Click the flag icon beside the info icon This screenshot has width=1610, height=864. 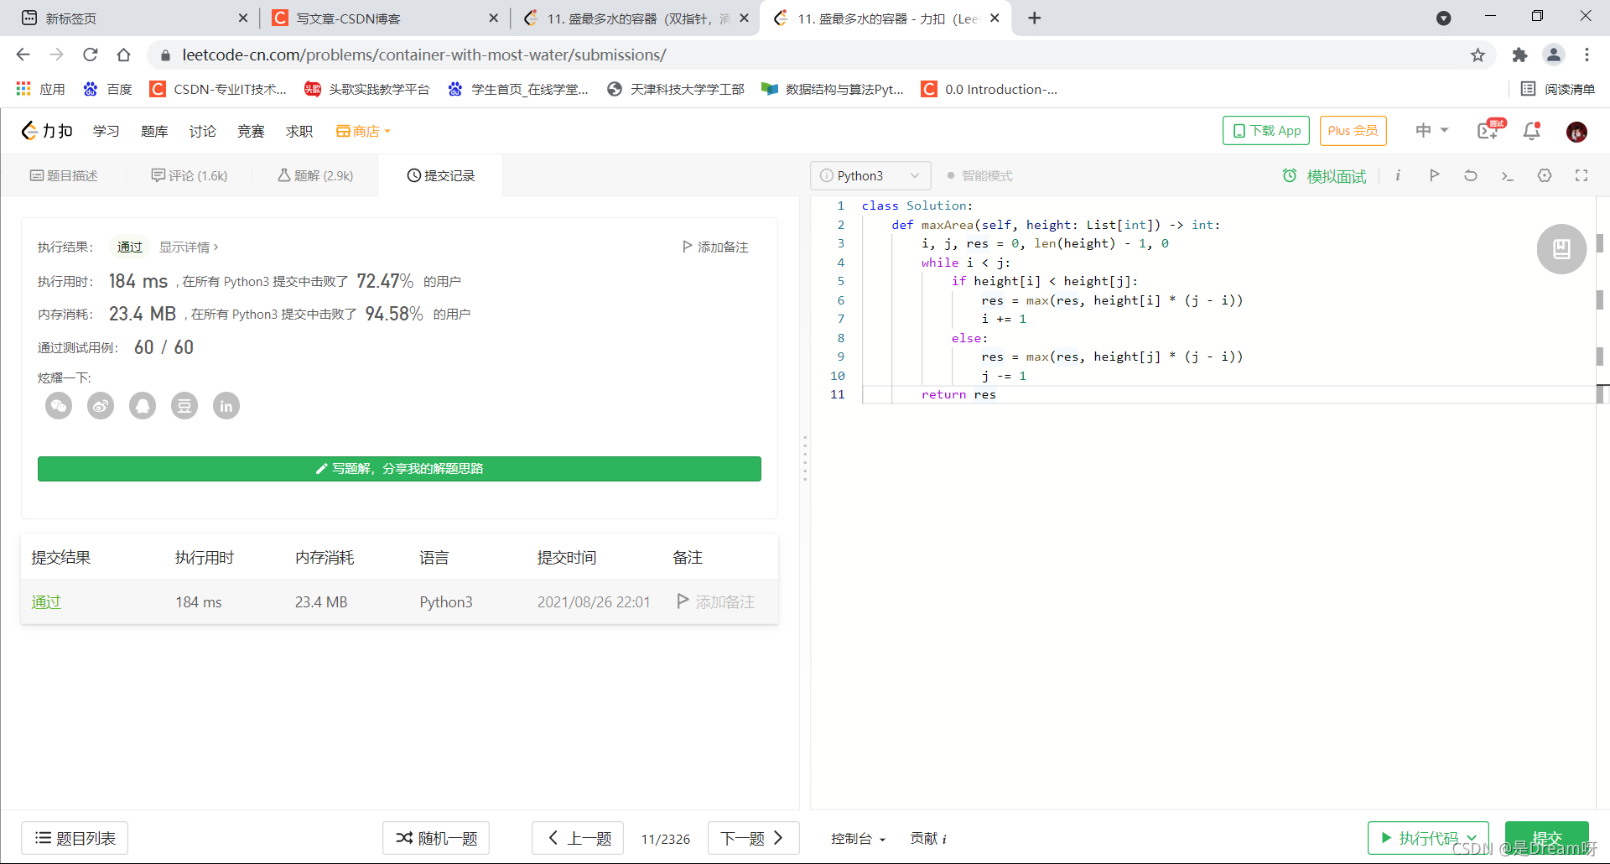1435,176
